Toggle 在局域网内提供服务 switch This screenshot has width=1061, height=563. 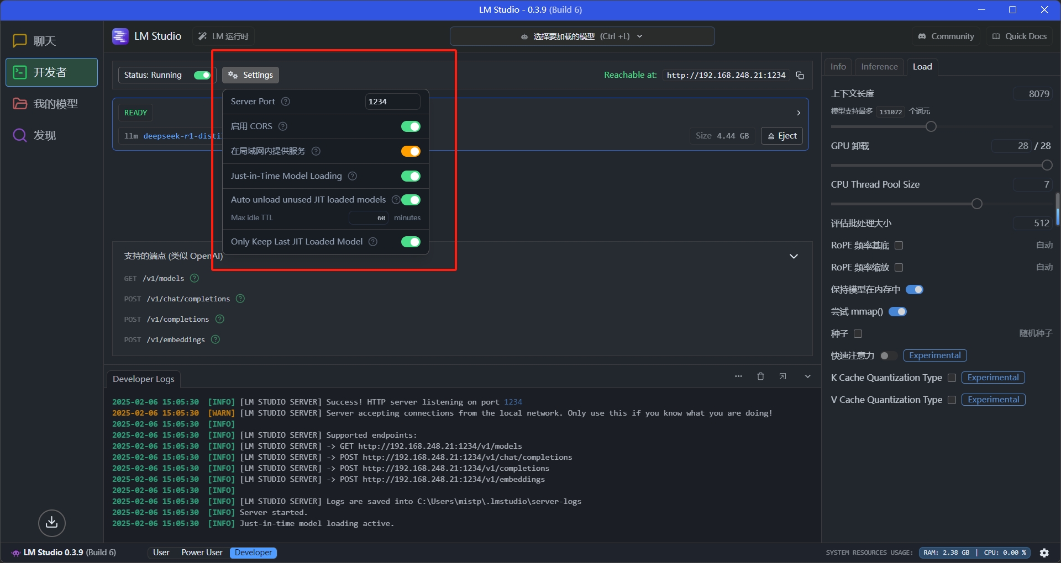click(x=411, y=151)
